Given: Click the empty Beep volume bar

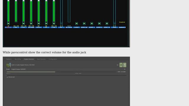Looking at the screenshot, I should click(115, 11).
